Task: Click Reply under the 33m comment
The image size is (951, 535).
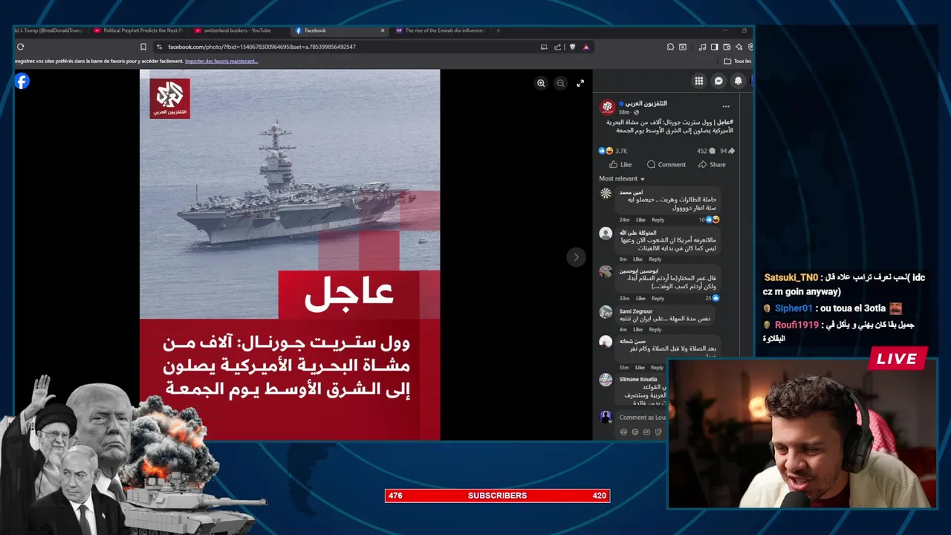Action: coord(658,299)
